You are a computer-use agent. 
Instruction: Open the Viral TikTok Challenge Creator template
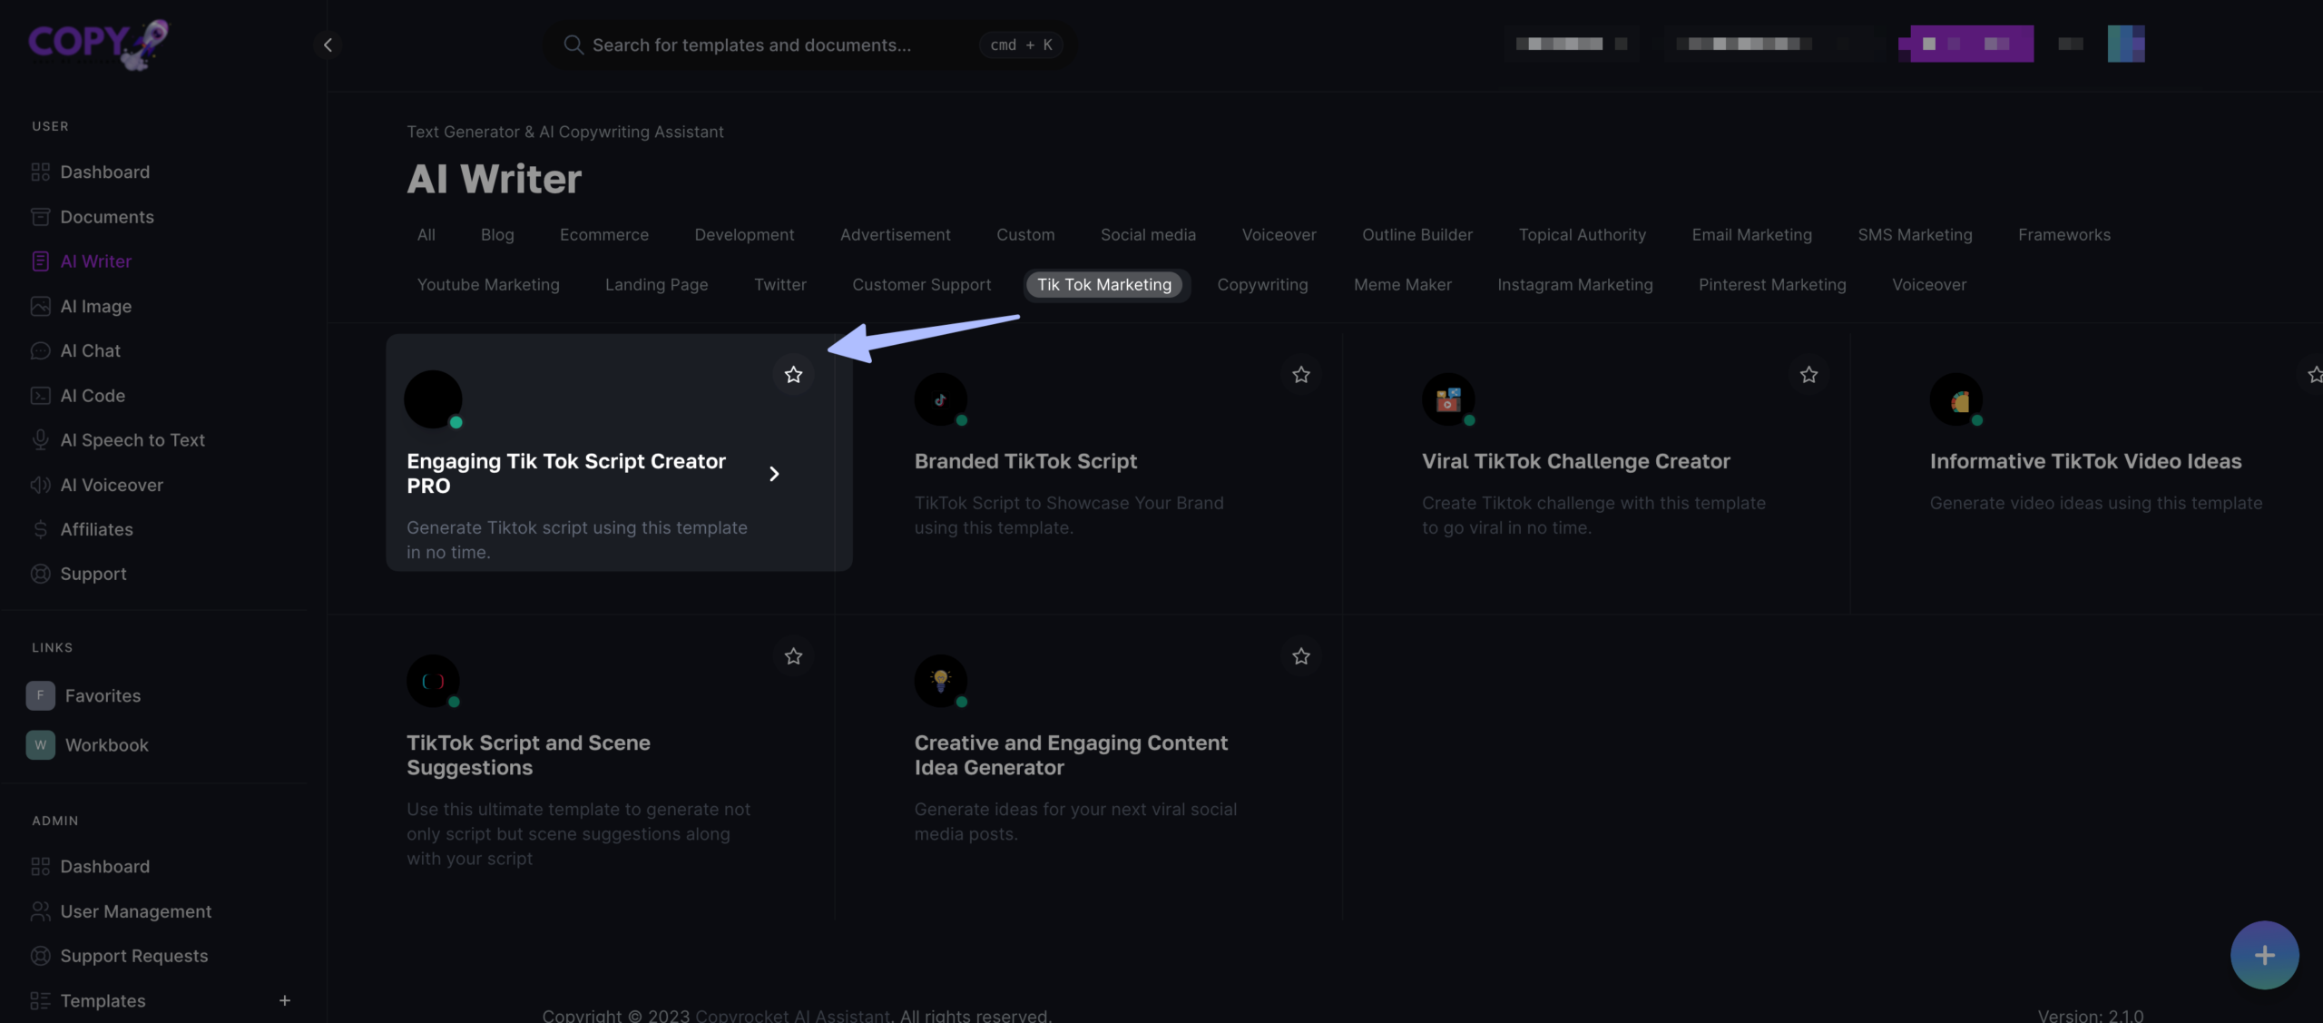click(x=1575, y=462)
